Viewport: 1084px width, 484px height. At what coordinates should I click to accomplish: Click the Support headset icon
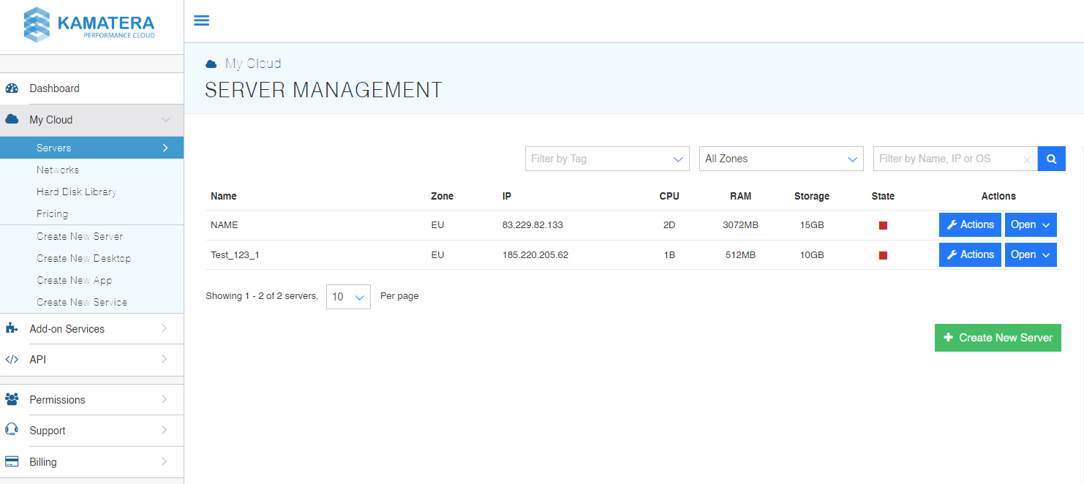coord(12,430)
